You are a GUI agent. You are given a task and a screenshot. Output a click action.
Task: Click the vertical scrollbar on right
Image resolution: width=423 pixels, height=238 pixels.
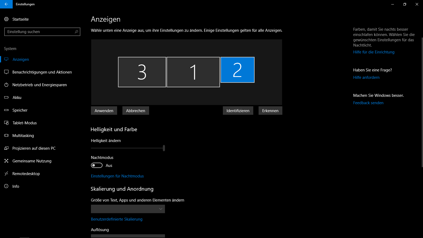coord(422,102)
